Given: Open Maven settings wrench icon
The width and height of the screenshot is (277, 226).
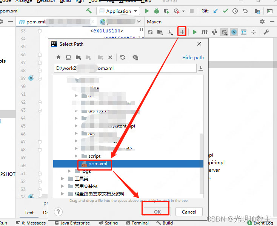Looking at the screenshot, I should point(266,32).
